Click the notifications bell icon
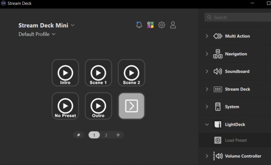The width and height of the screenshot is (271, 165). coord(139,25)
